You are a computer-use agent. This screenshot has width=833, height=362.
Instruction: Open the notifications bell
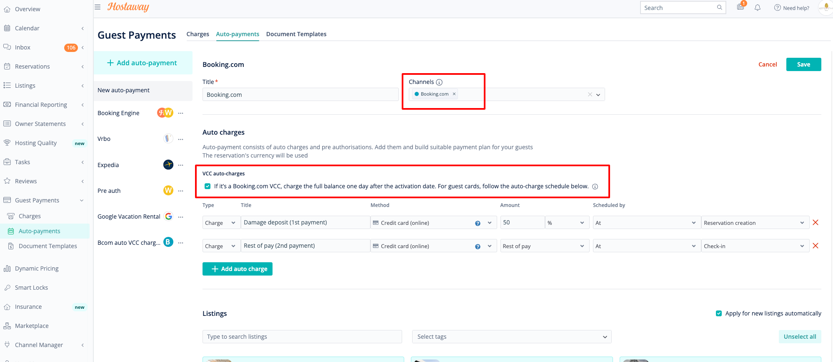(x=758, y=7)
